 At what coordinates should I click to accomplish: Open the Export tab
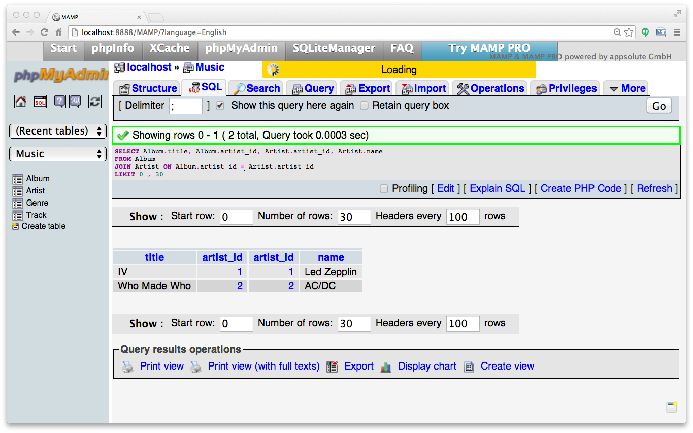368,88
